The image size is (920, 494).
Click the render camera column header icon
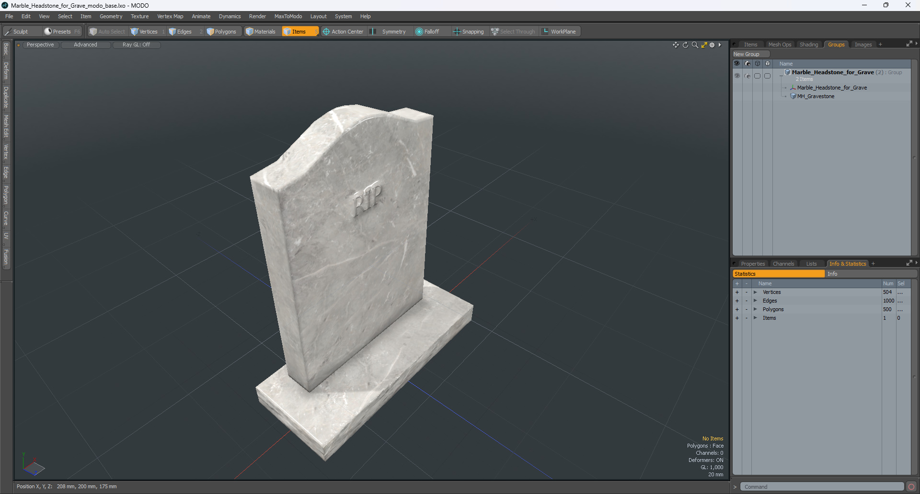(747, 64)
